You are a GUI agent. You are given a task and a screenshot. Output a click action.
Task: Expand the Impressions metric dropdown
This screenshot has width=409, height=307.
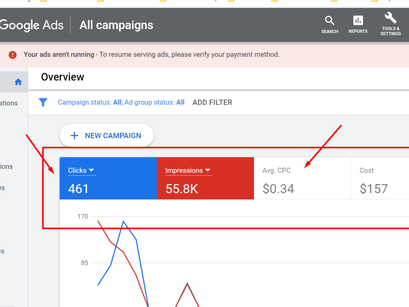click(x=188, y=170)
